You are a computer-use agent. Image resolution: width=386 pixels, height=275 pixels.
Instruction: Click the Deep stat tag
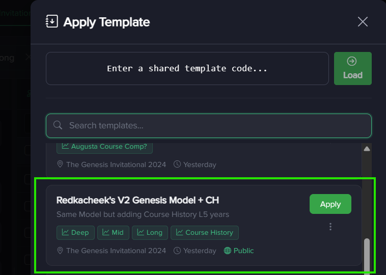coord(75,232)
